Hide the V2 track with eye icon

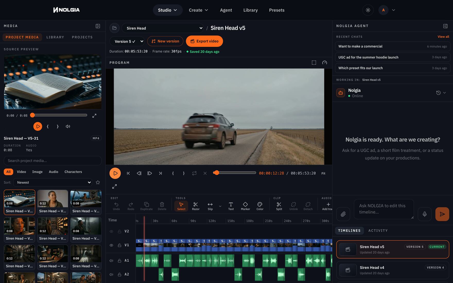pos(111,231)
